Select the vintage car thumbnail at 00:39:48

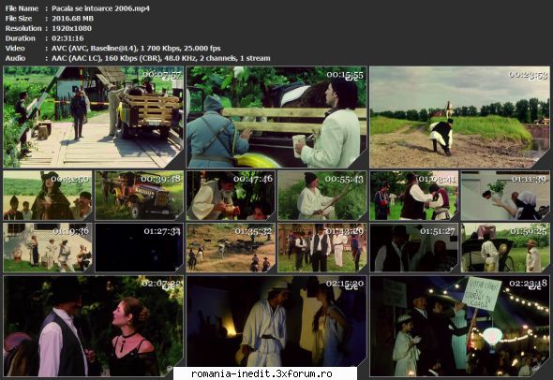(140, 196)
